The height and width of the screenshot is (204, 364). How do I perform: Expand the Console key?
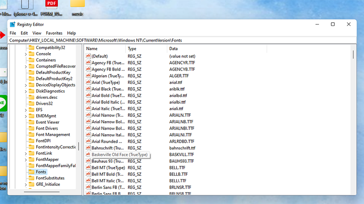(26, 54)
